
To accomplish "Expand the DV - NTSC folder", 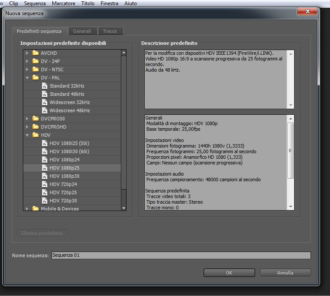I will point(27,69).
